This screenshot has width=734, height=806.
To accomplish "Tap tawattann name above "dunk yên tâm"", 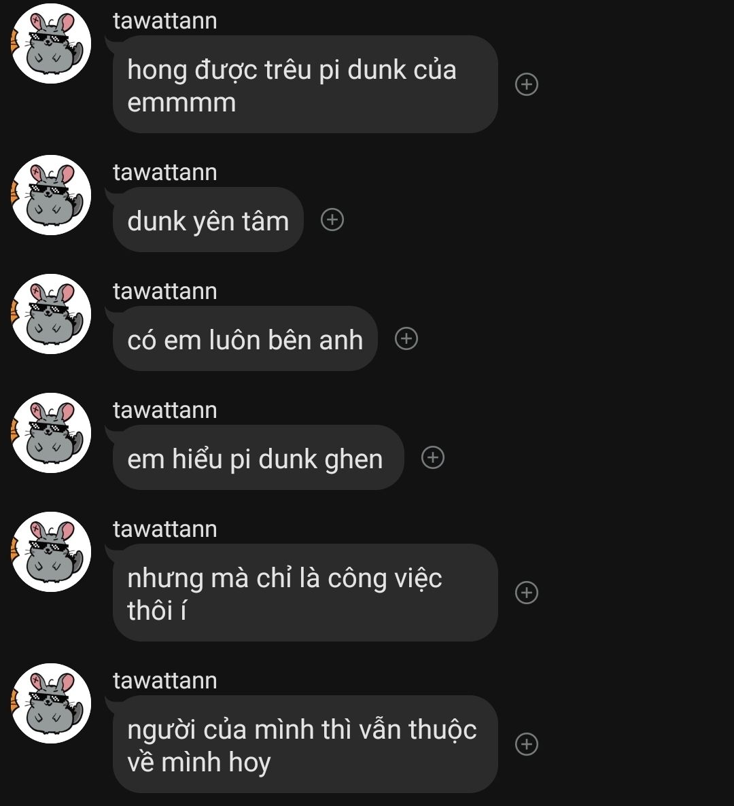I will point(165,172).
